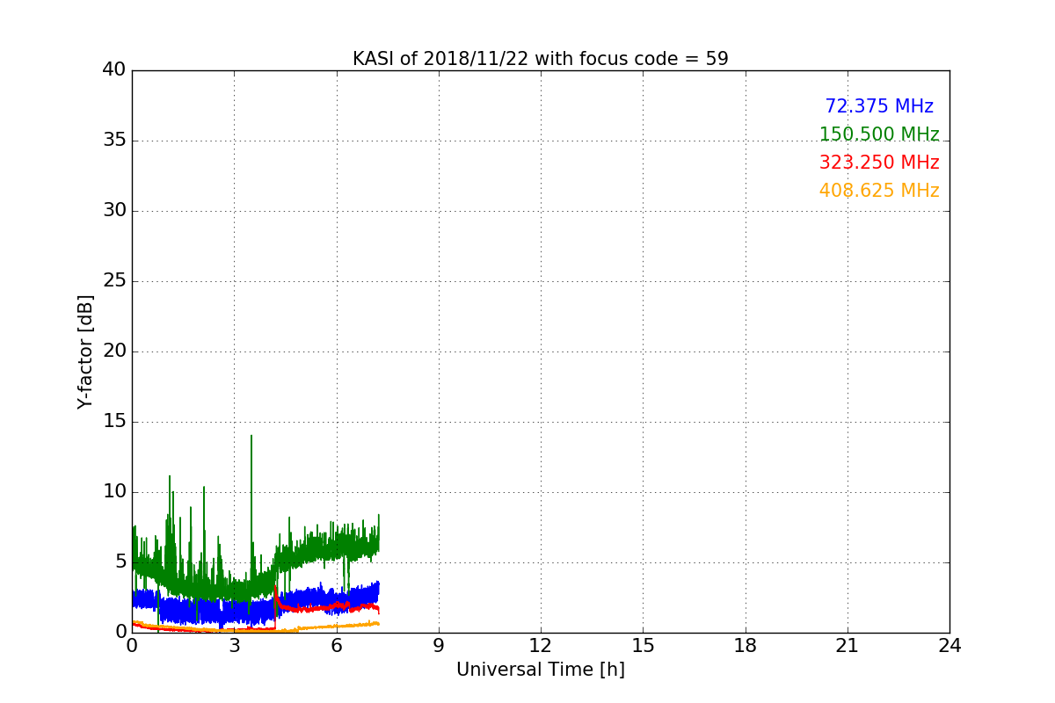Click the y-axis tick label '20'
Screen dimensions: 1055x703
pos(114,351)
